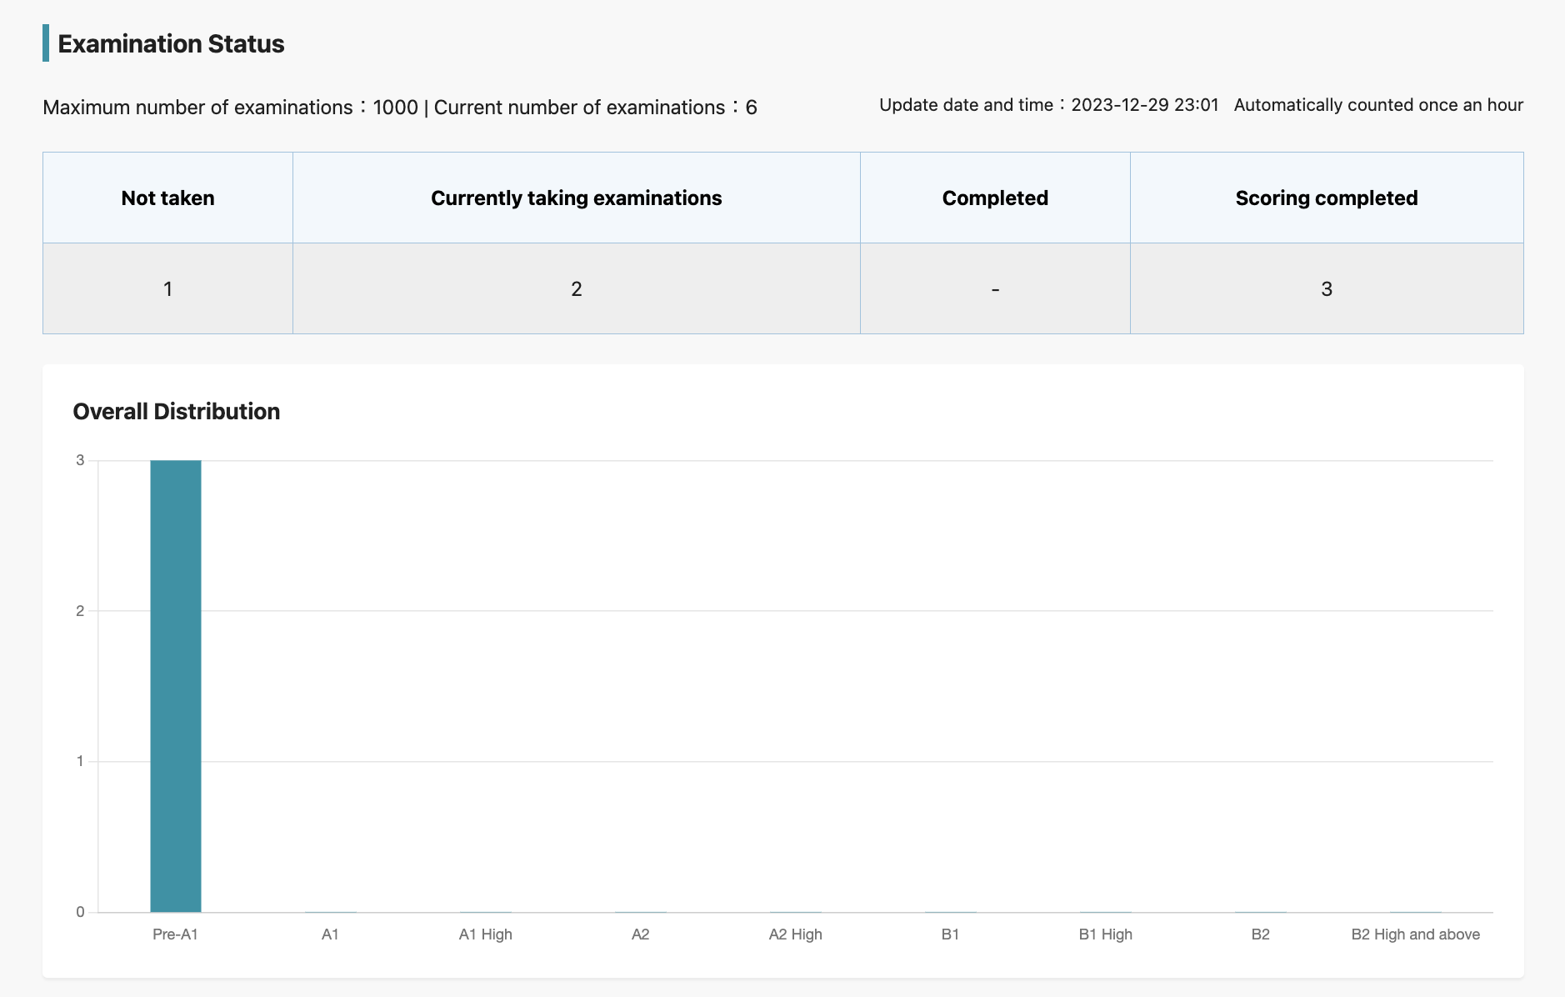Select the 'Not taken' column header
This screenshot has width=1565, height=997.
click(167, 198)
